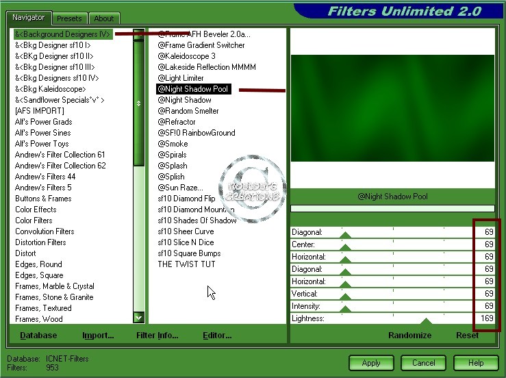
Task: Open Filter Info... dialog
Action: click(157, 336)
